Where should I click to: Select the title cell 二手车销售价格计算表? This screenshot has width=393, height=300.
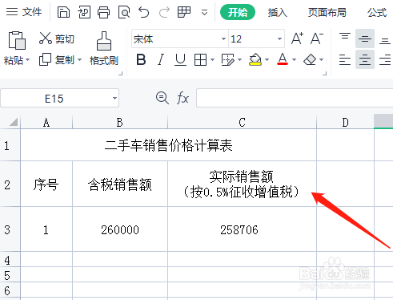[168, 145]
